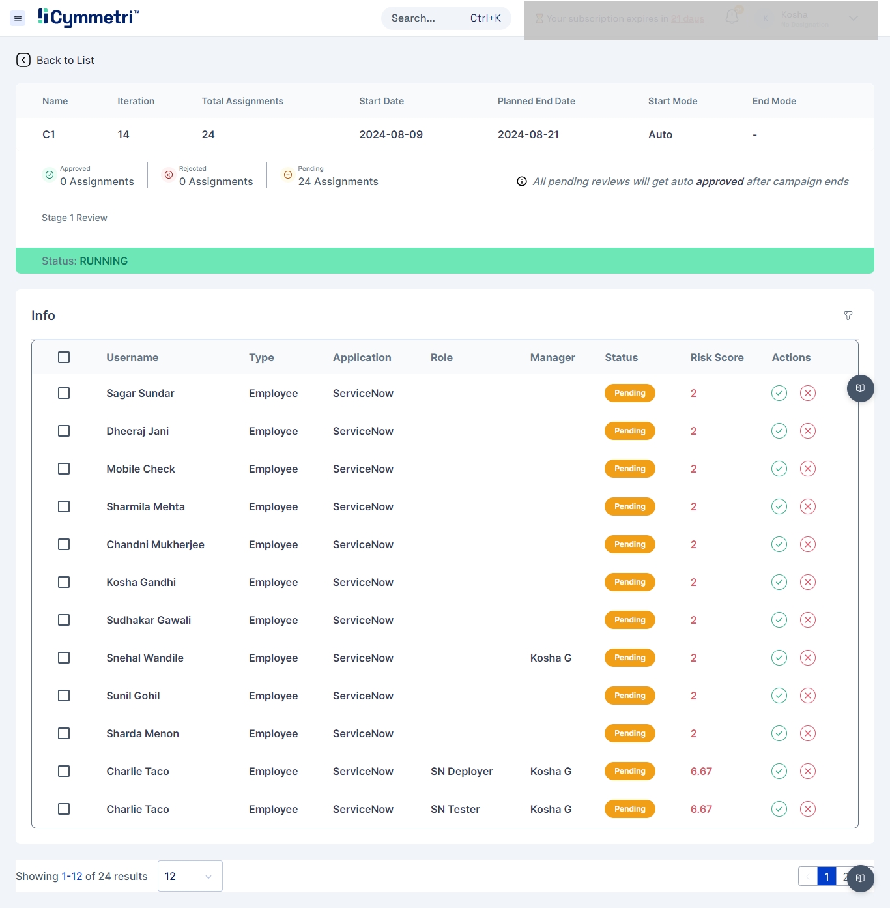Select all rows with header checkbox
The height and width of the screenshot is (908, 890).
pyautogui.click(x=64, y=357)
